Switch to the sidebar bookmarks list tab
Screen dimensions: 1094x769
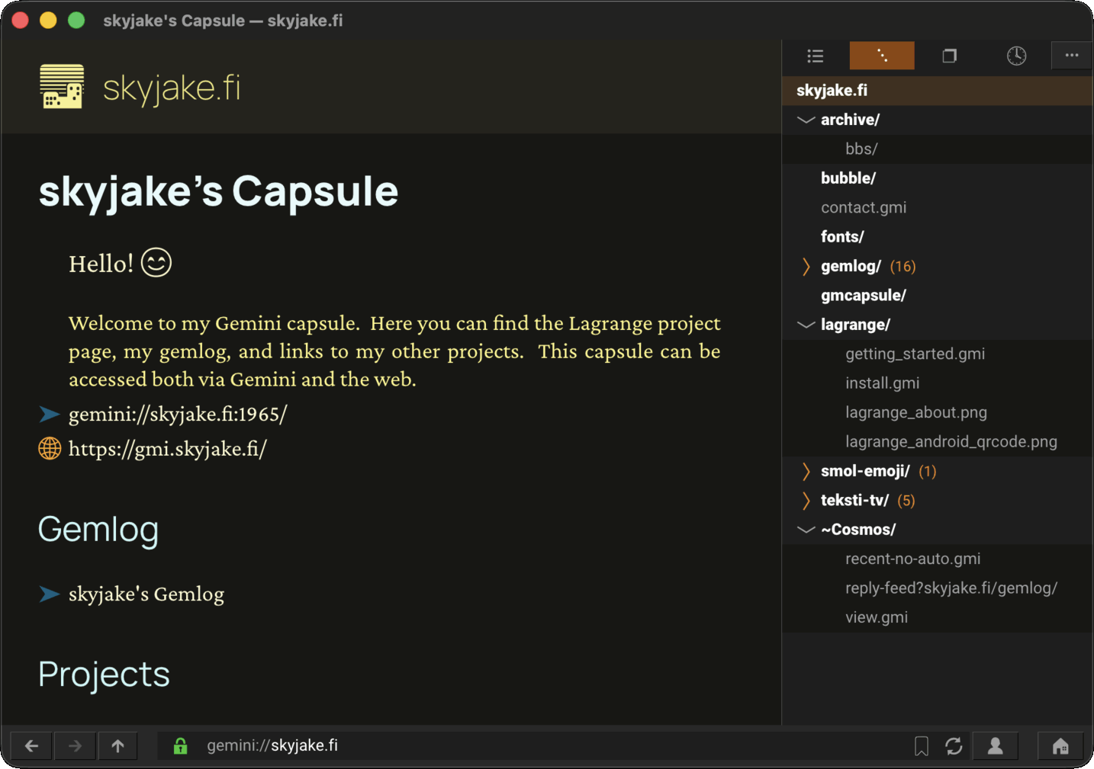(x=816, y=56)
